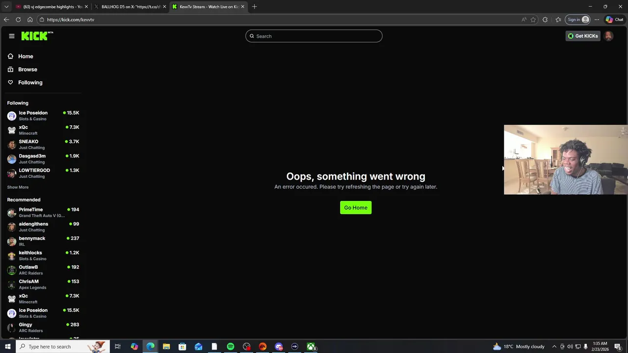Click the KICK logo

(x=37, y=36)
